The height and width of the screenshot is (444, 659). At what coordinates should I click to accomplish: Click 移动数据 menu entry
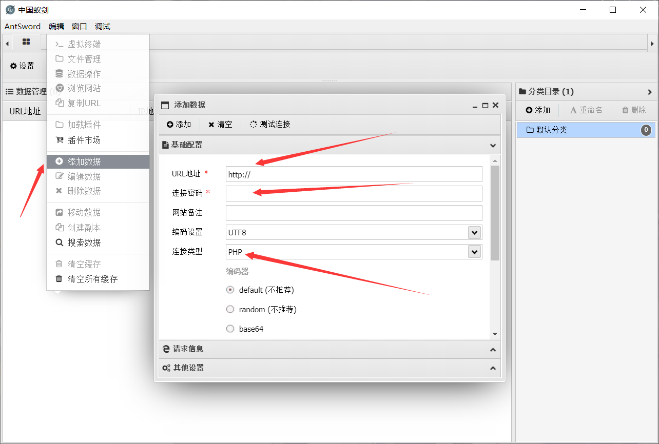point(98,212)
